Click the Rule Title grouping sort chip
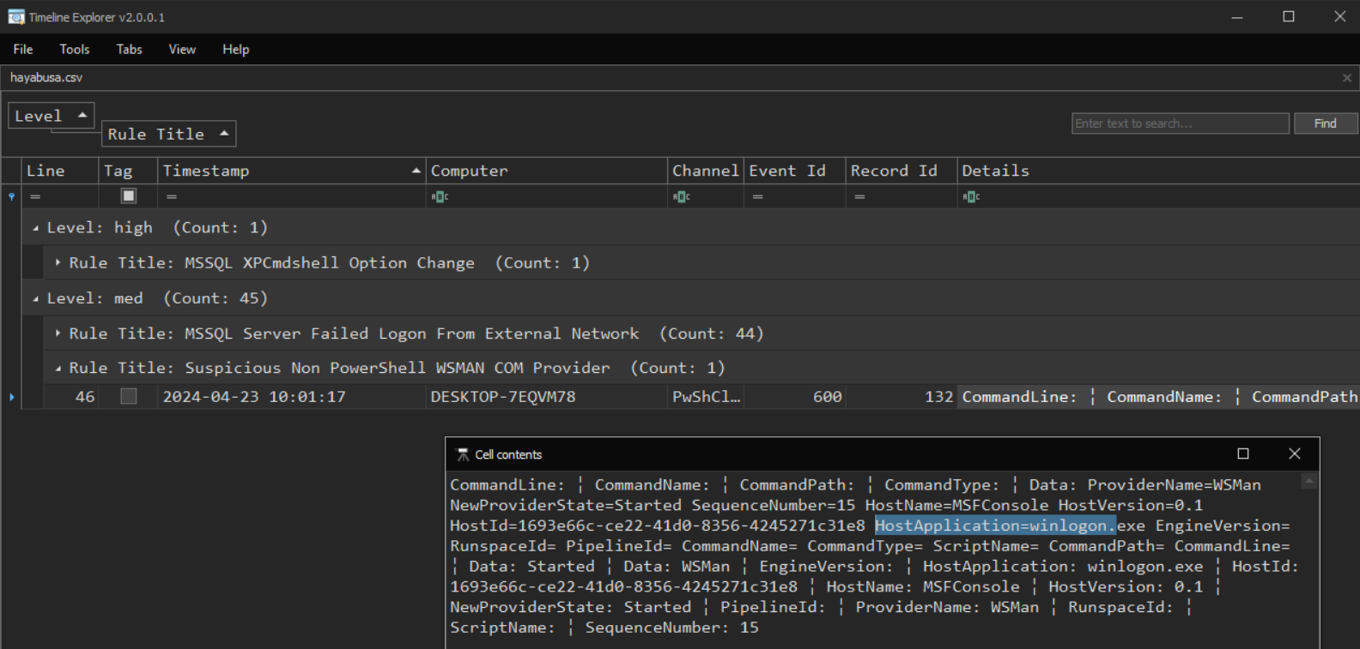 coord(169,134)
